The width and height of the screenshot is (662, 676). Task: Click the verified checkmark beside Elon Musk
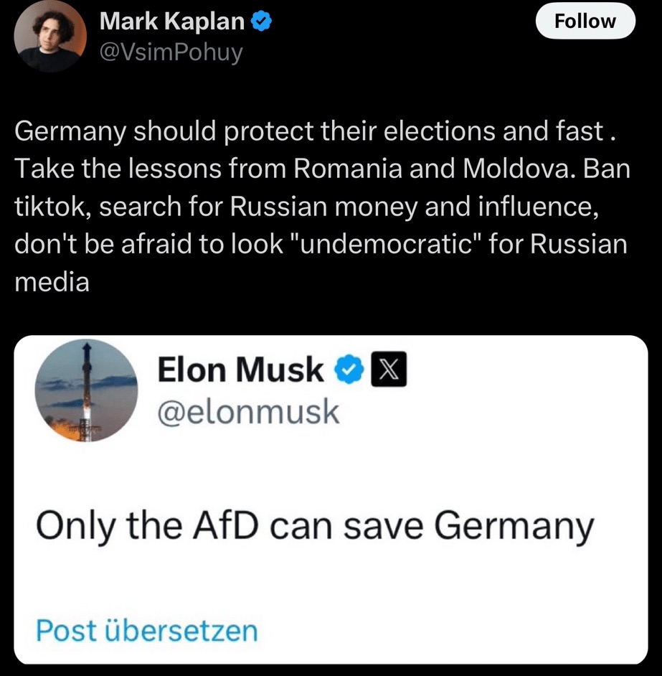349,371
